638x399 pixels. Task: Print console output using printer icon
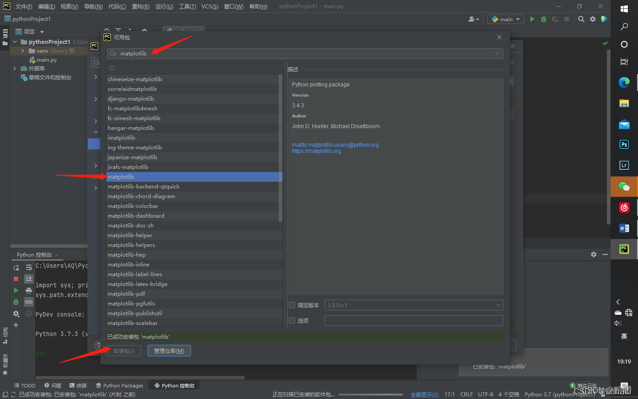tap(29, 290)
